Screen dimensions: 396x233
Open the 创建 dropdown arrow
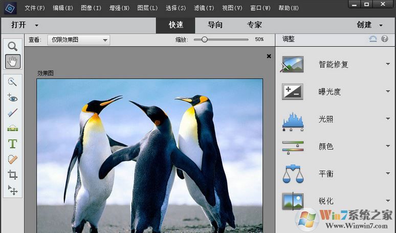(381, 26)
